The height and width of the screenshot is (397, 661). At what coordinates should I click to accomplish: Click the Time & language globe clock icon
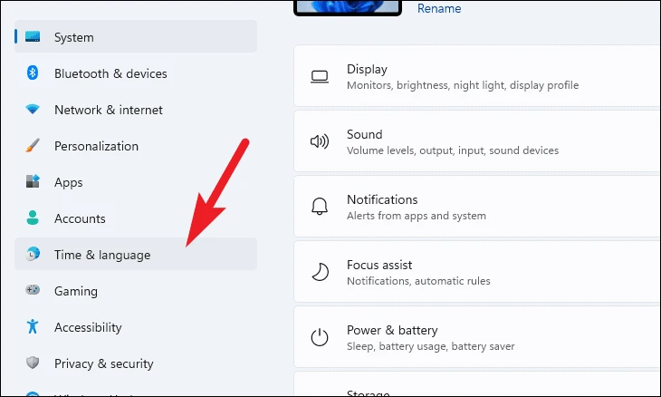pyautogui.click(x=33, y=254)
